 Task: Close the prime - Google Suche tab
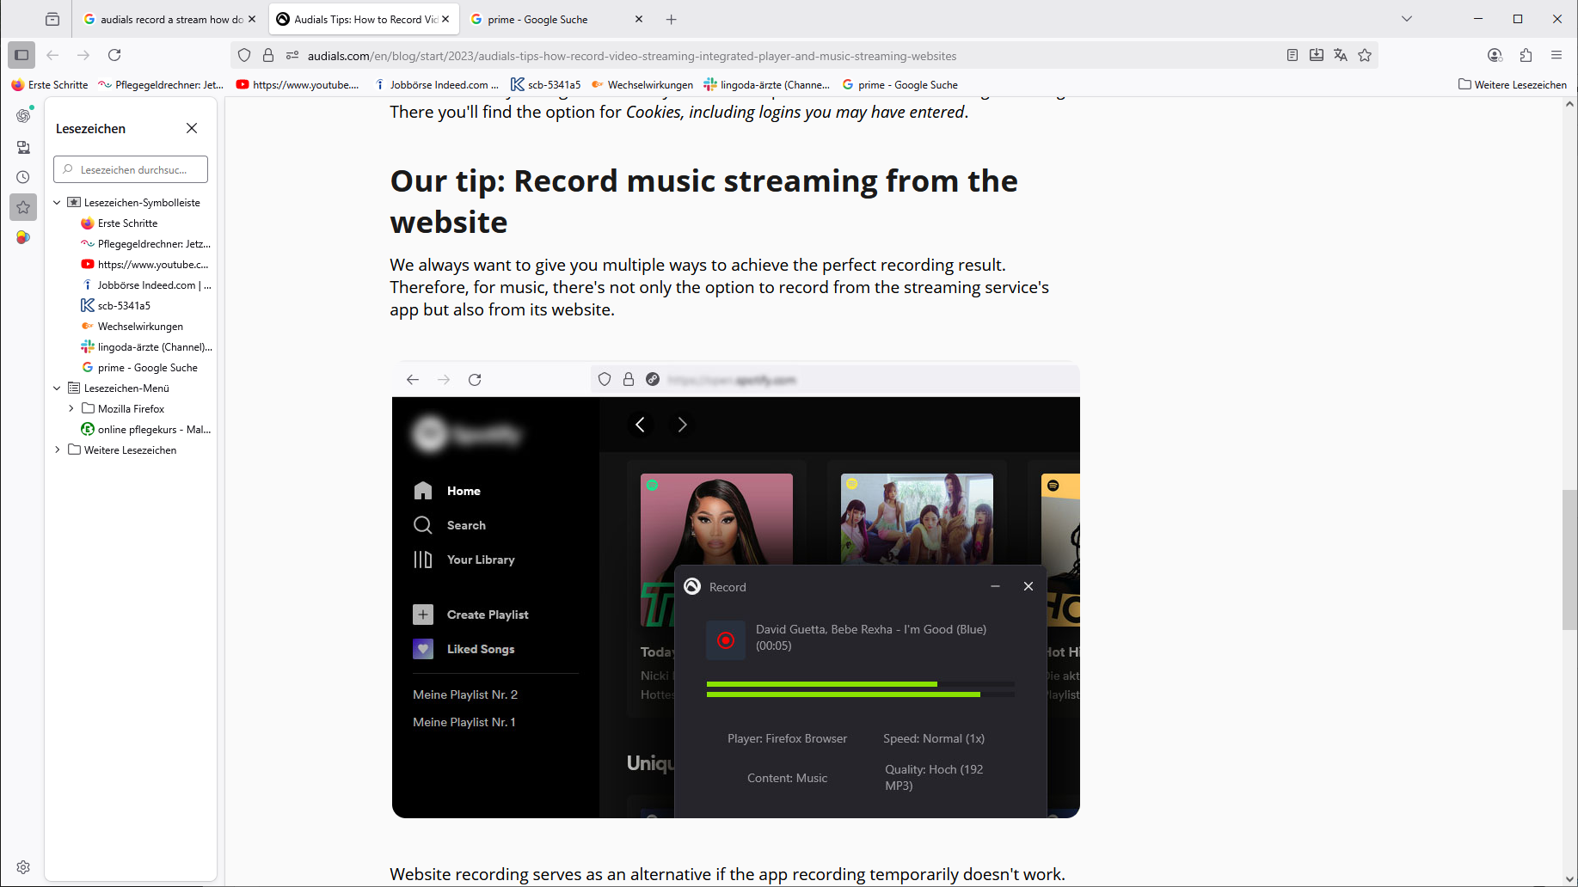click(x=639, y=19)
